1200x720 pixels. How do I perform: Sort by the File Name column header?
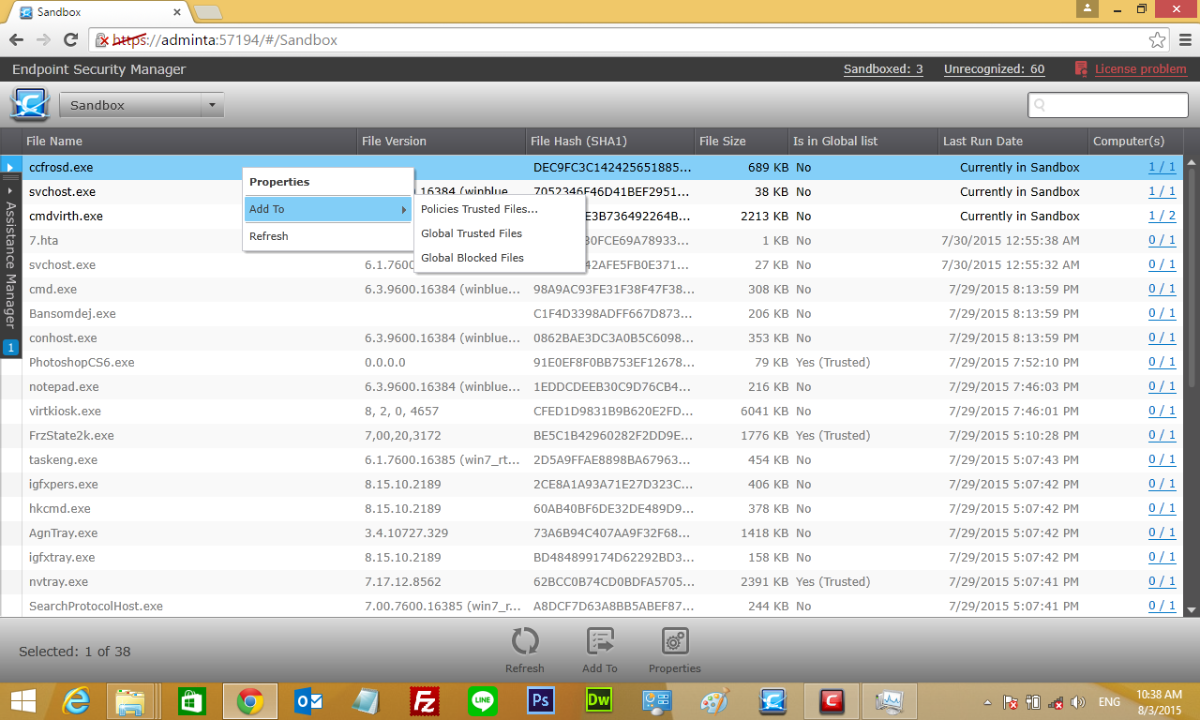(190, 141)
